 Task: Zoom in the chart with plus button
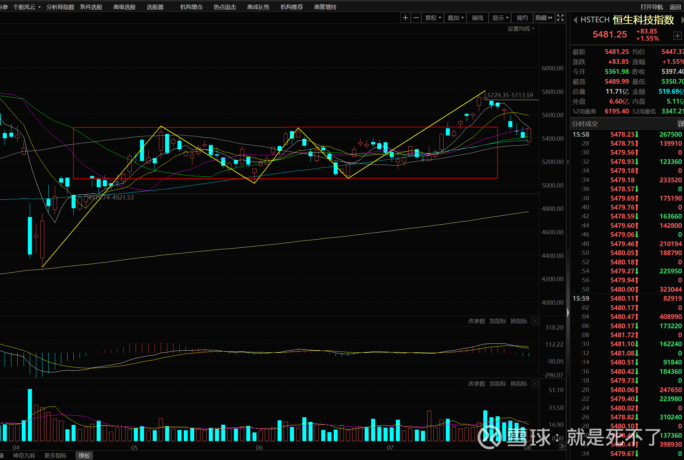pyautogui.click(x=405, y=18)
